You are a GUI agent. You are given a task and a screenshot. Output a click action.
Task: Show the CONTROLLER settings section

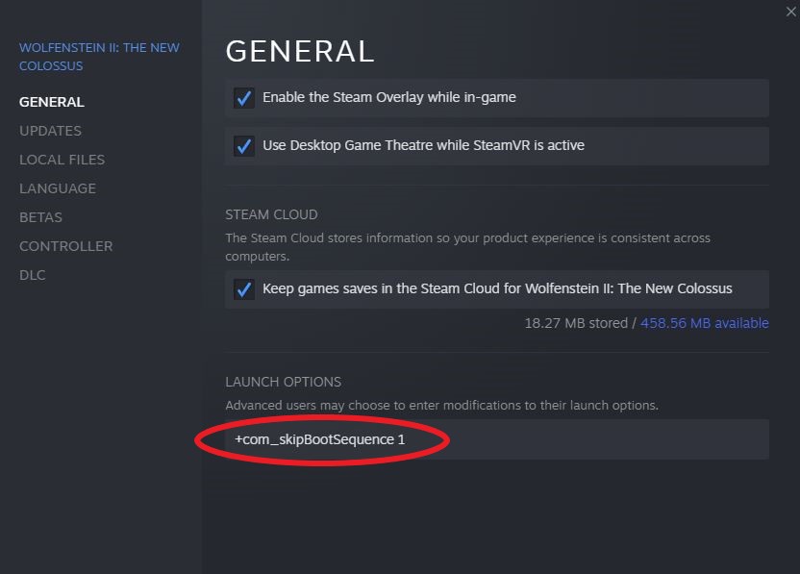point(65,246)
